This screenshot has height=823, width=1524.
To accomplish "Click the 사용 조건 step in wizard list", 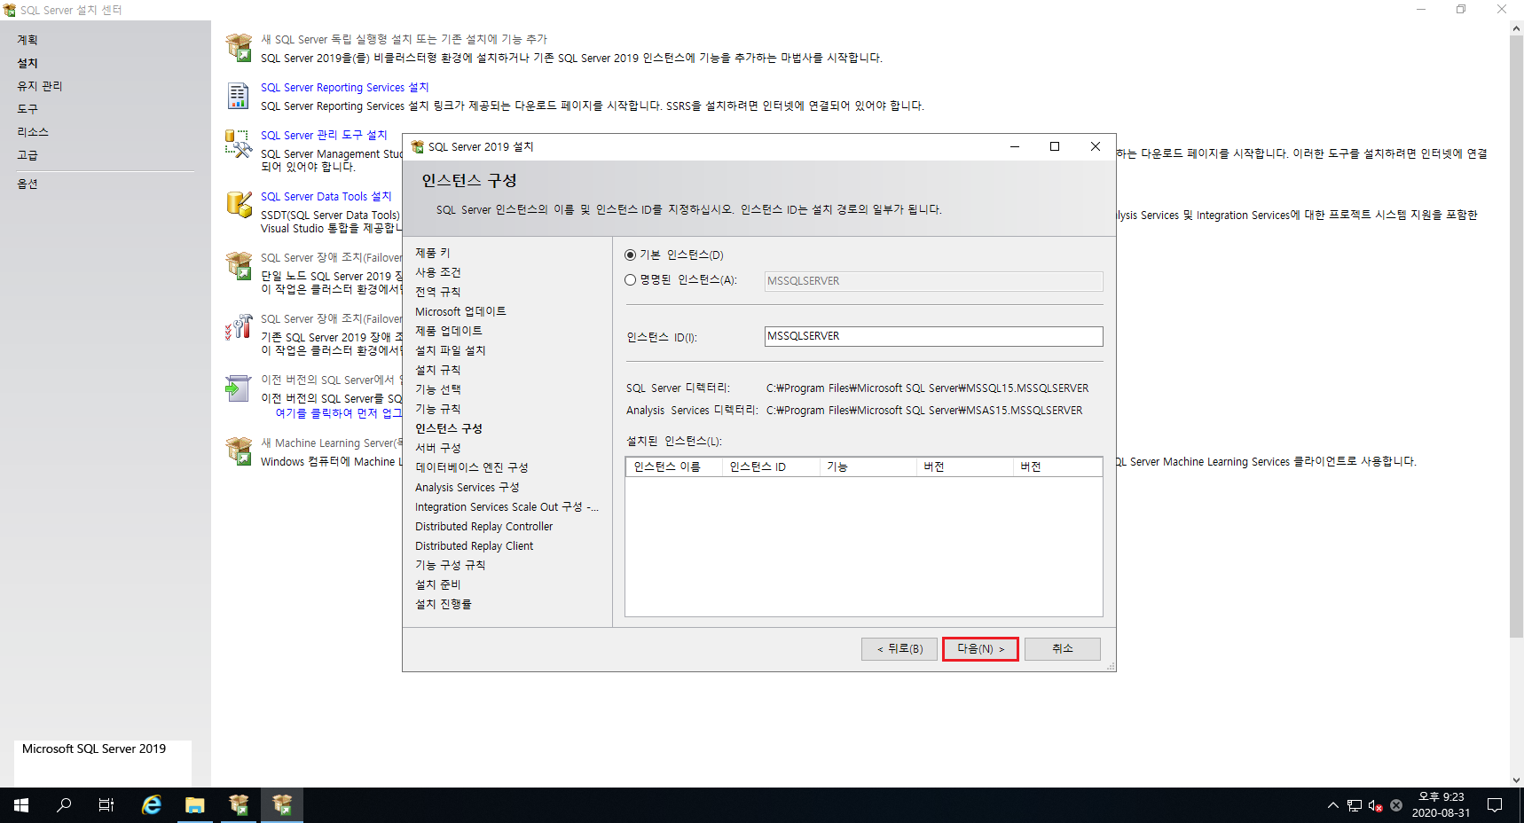I will click(x=437, y=272).
